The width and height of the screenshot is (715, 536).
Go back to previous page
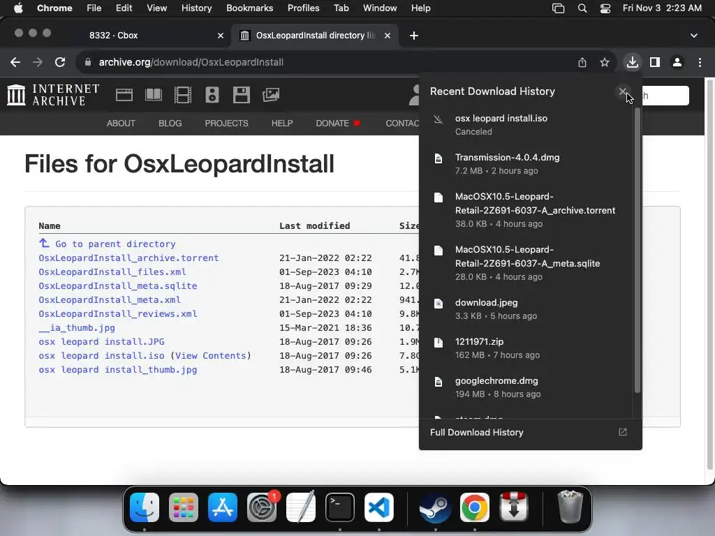pos(15,62)
